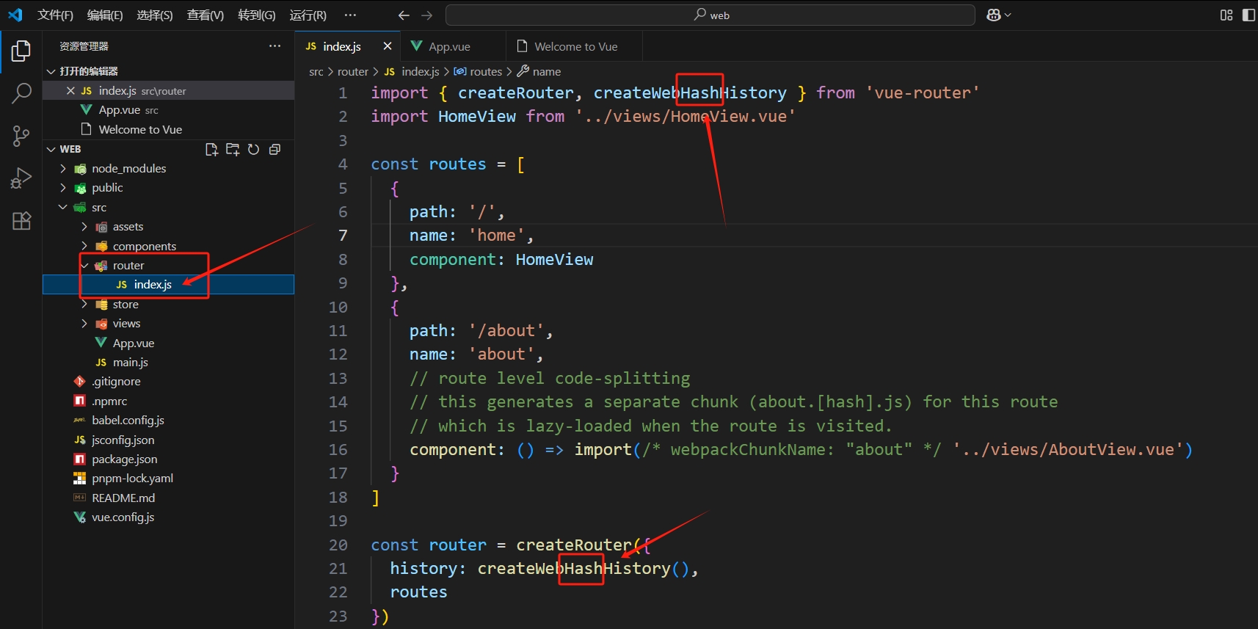The height and width of the screenshot is (629, 1258).
Task: Open the Copilot dropdown in title bar
Action: (x=998, y=15)
